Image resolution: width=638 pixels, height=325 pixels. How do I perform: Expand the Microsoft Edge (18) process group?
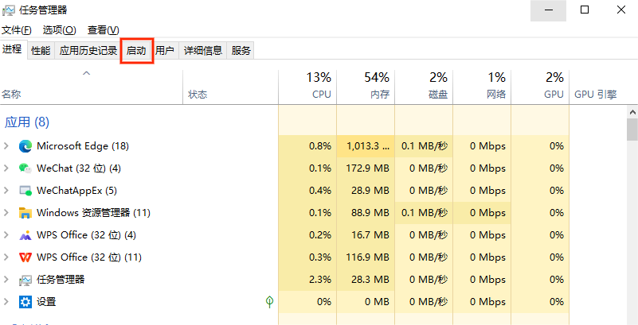pyautogui.click(x=6, y=146)
